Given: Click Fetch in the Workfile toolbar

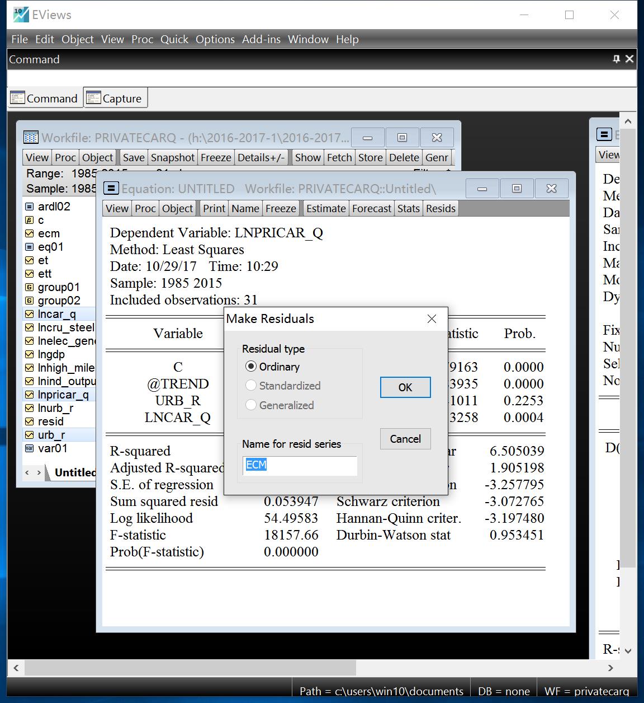Looking at the screenshot, I should pyautogui.click(x=339, y=157).
